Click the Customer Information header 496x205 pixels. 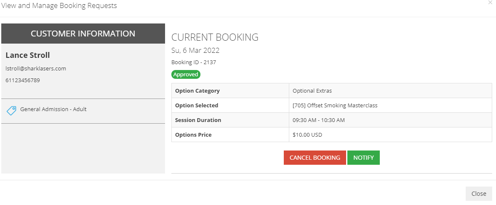[x=83, y=34]
